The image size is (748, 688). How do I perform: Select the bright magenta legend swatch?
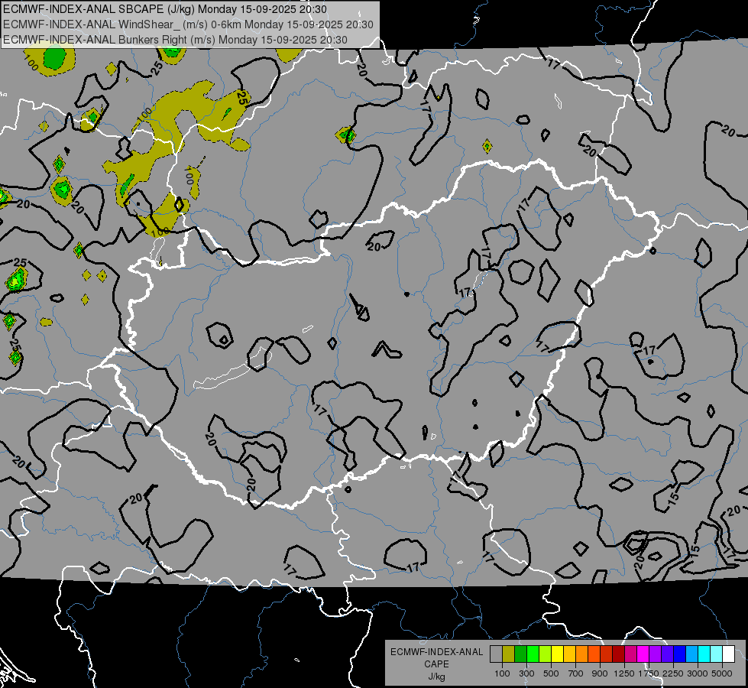point(643,654)
